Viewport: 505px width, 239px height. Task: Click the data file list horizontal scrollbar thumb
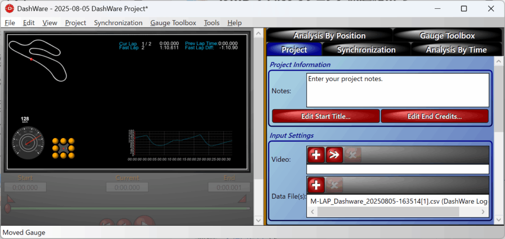[388, 211]
